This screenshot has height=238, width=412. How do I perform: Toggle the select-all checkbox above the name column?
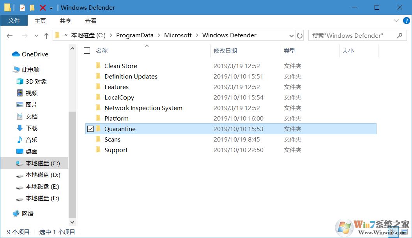tap(87, 50)
